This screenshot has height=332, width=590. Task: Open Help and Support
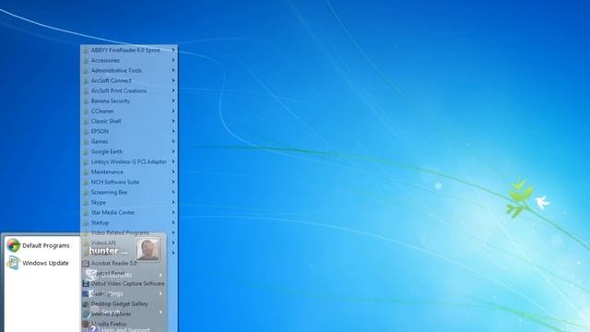coord(119,330)
